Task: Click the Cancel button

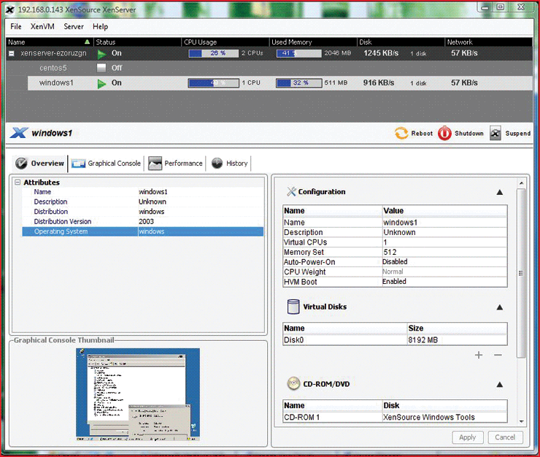Action: click(505, 437)
